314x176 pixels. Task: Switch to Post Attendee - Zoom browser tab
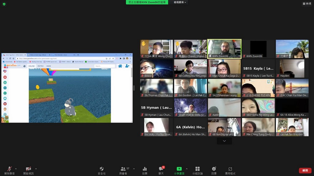(x=63, y=55)
